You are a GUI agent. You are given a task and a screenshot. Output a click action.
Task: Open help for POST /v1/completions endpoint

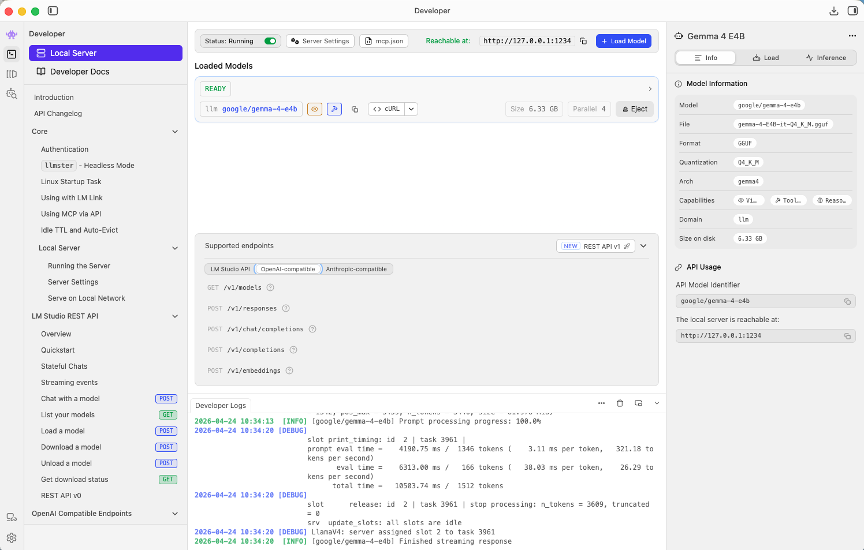point(293,350)
